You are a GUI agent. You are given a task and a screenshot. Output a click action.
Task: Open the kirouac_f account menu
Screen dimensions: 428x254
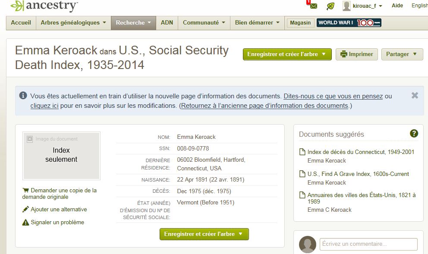[367, 6]
